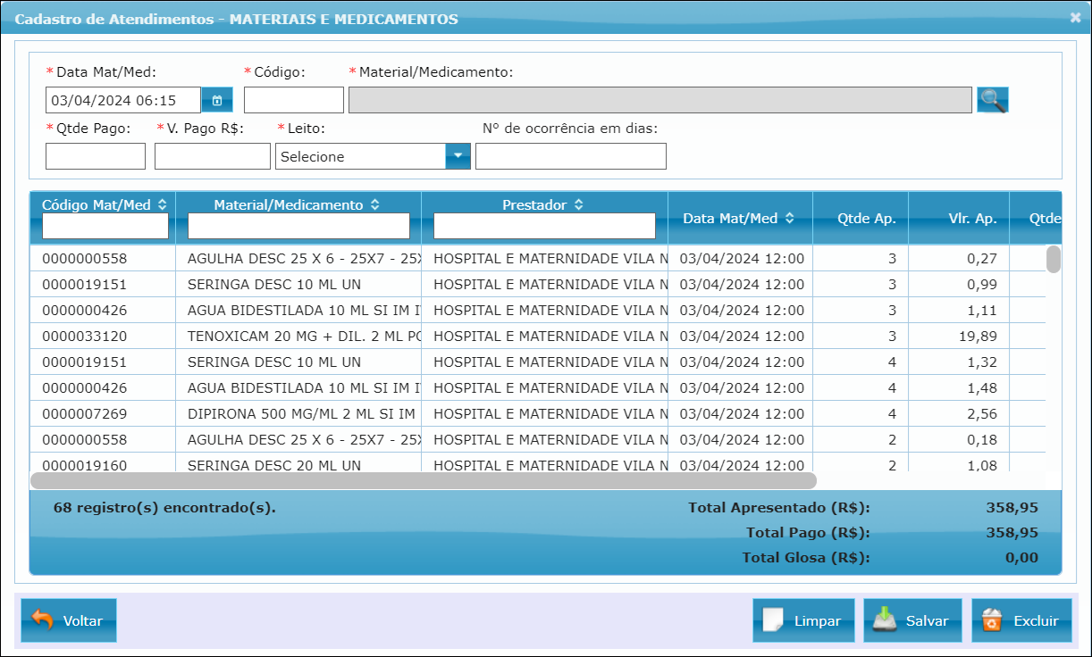Click the Material/Medicamento column filter box
This screenshot has height=657, width=1092.
point(298,226)
